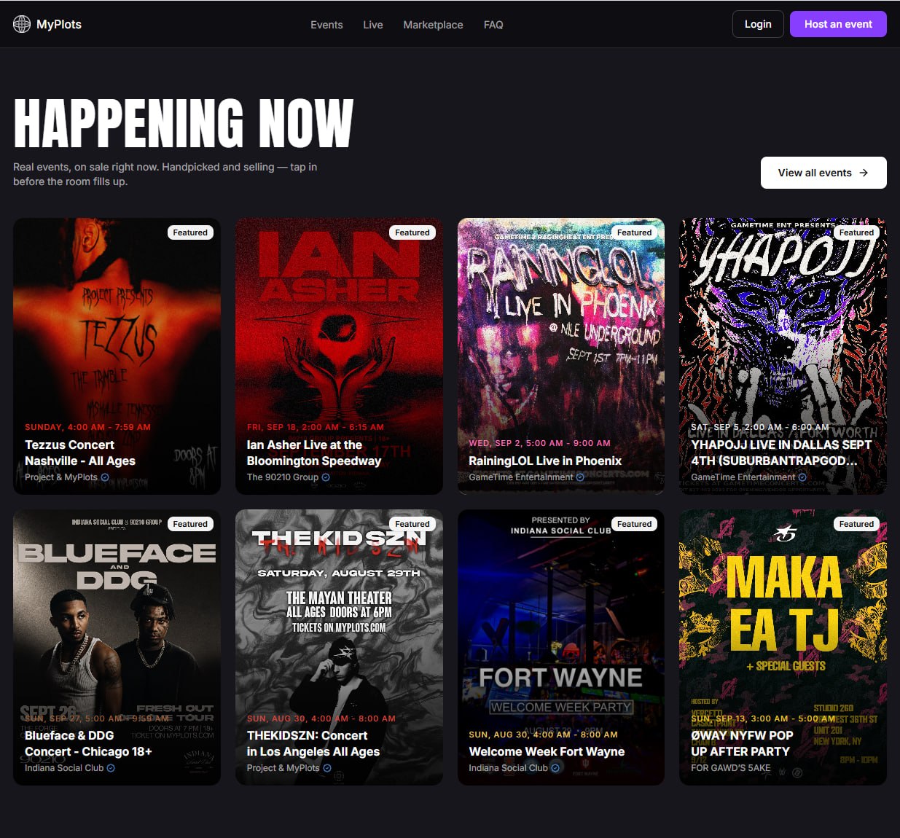
Task: Click title 'Ian Asher Live at the Bloomington Speedway'
Action: pyautogui.click(x=314, y=453)
